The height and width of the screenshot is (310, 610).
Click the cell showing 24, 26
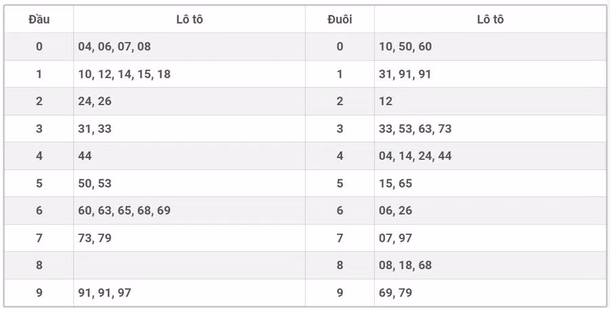(95, 102)
